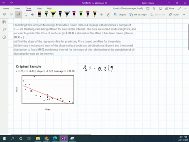
Task: Open Windows taskbar search
Action: pos(13,138)
